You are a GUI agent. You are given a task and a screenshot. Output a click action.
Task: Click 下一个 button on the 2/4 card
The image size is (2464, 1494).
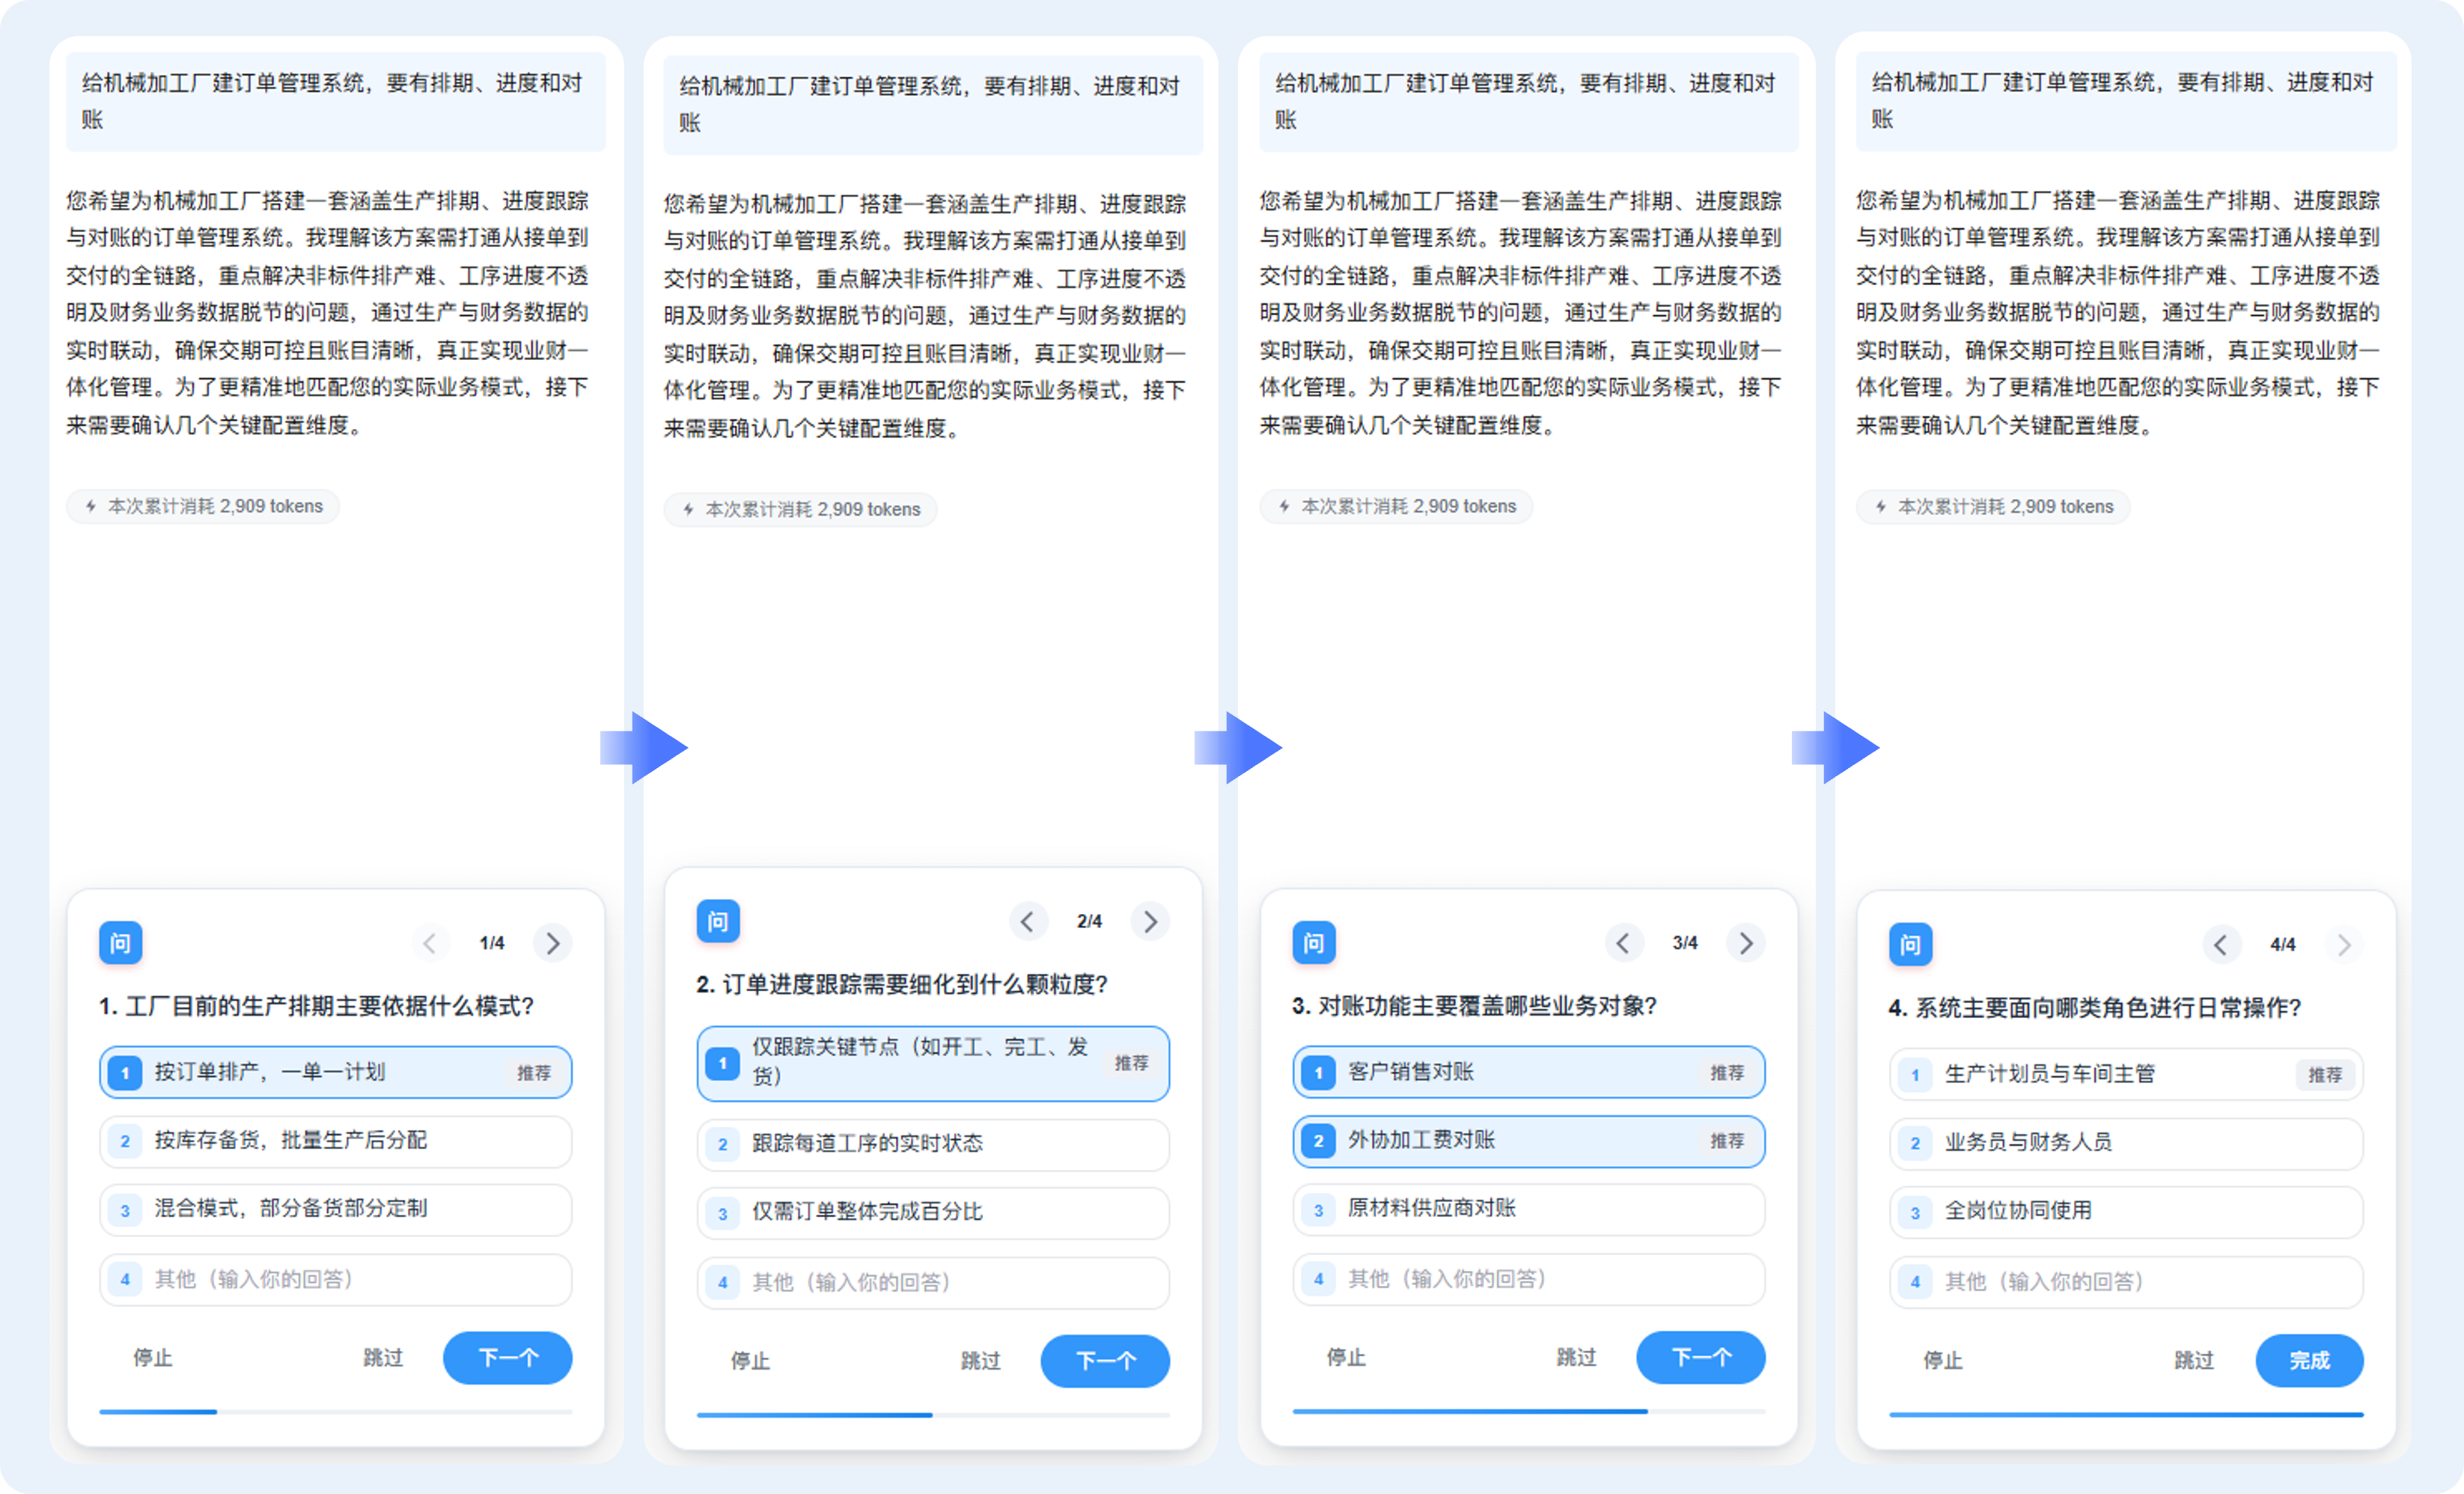coord(1105,1361)
